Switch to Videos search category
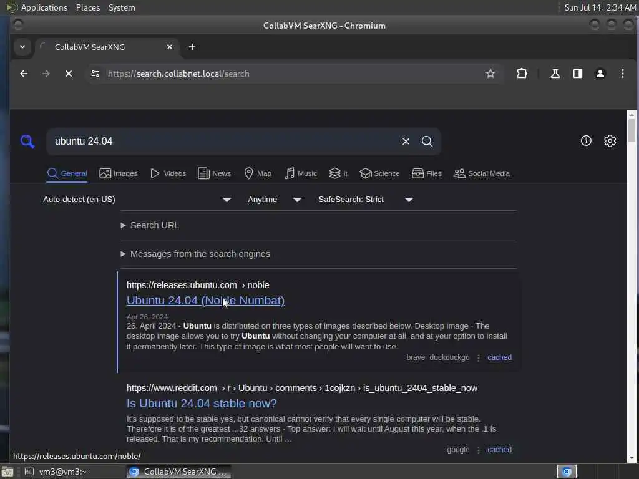Image resolution: width=639 pixels, height=479 pixels. [168, 173]
